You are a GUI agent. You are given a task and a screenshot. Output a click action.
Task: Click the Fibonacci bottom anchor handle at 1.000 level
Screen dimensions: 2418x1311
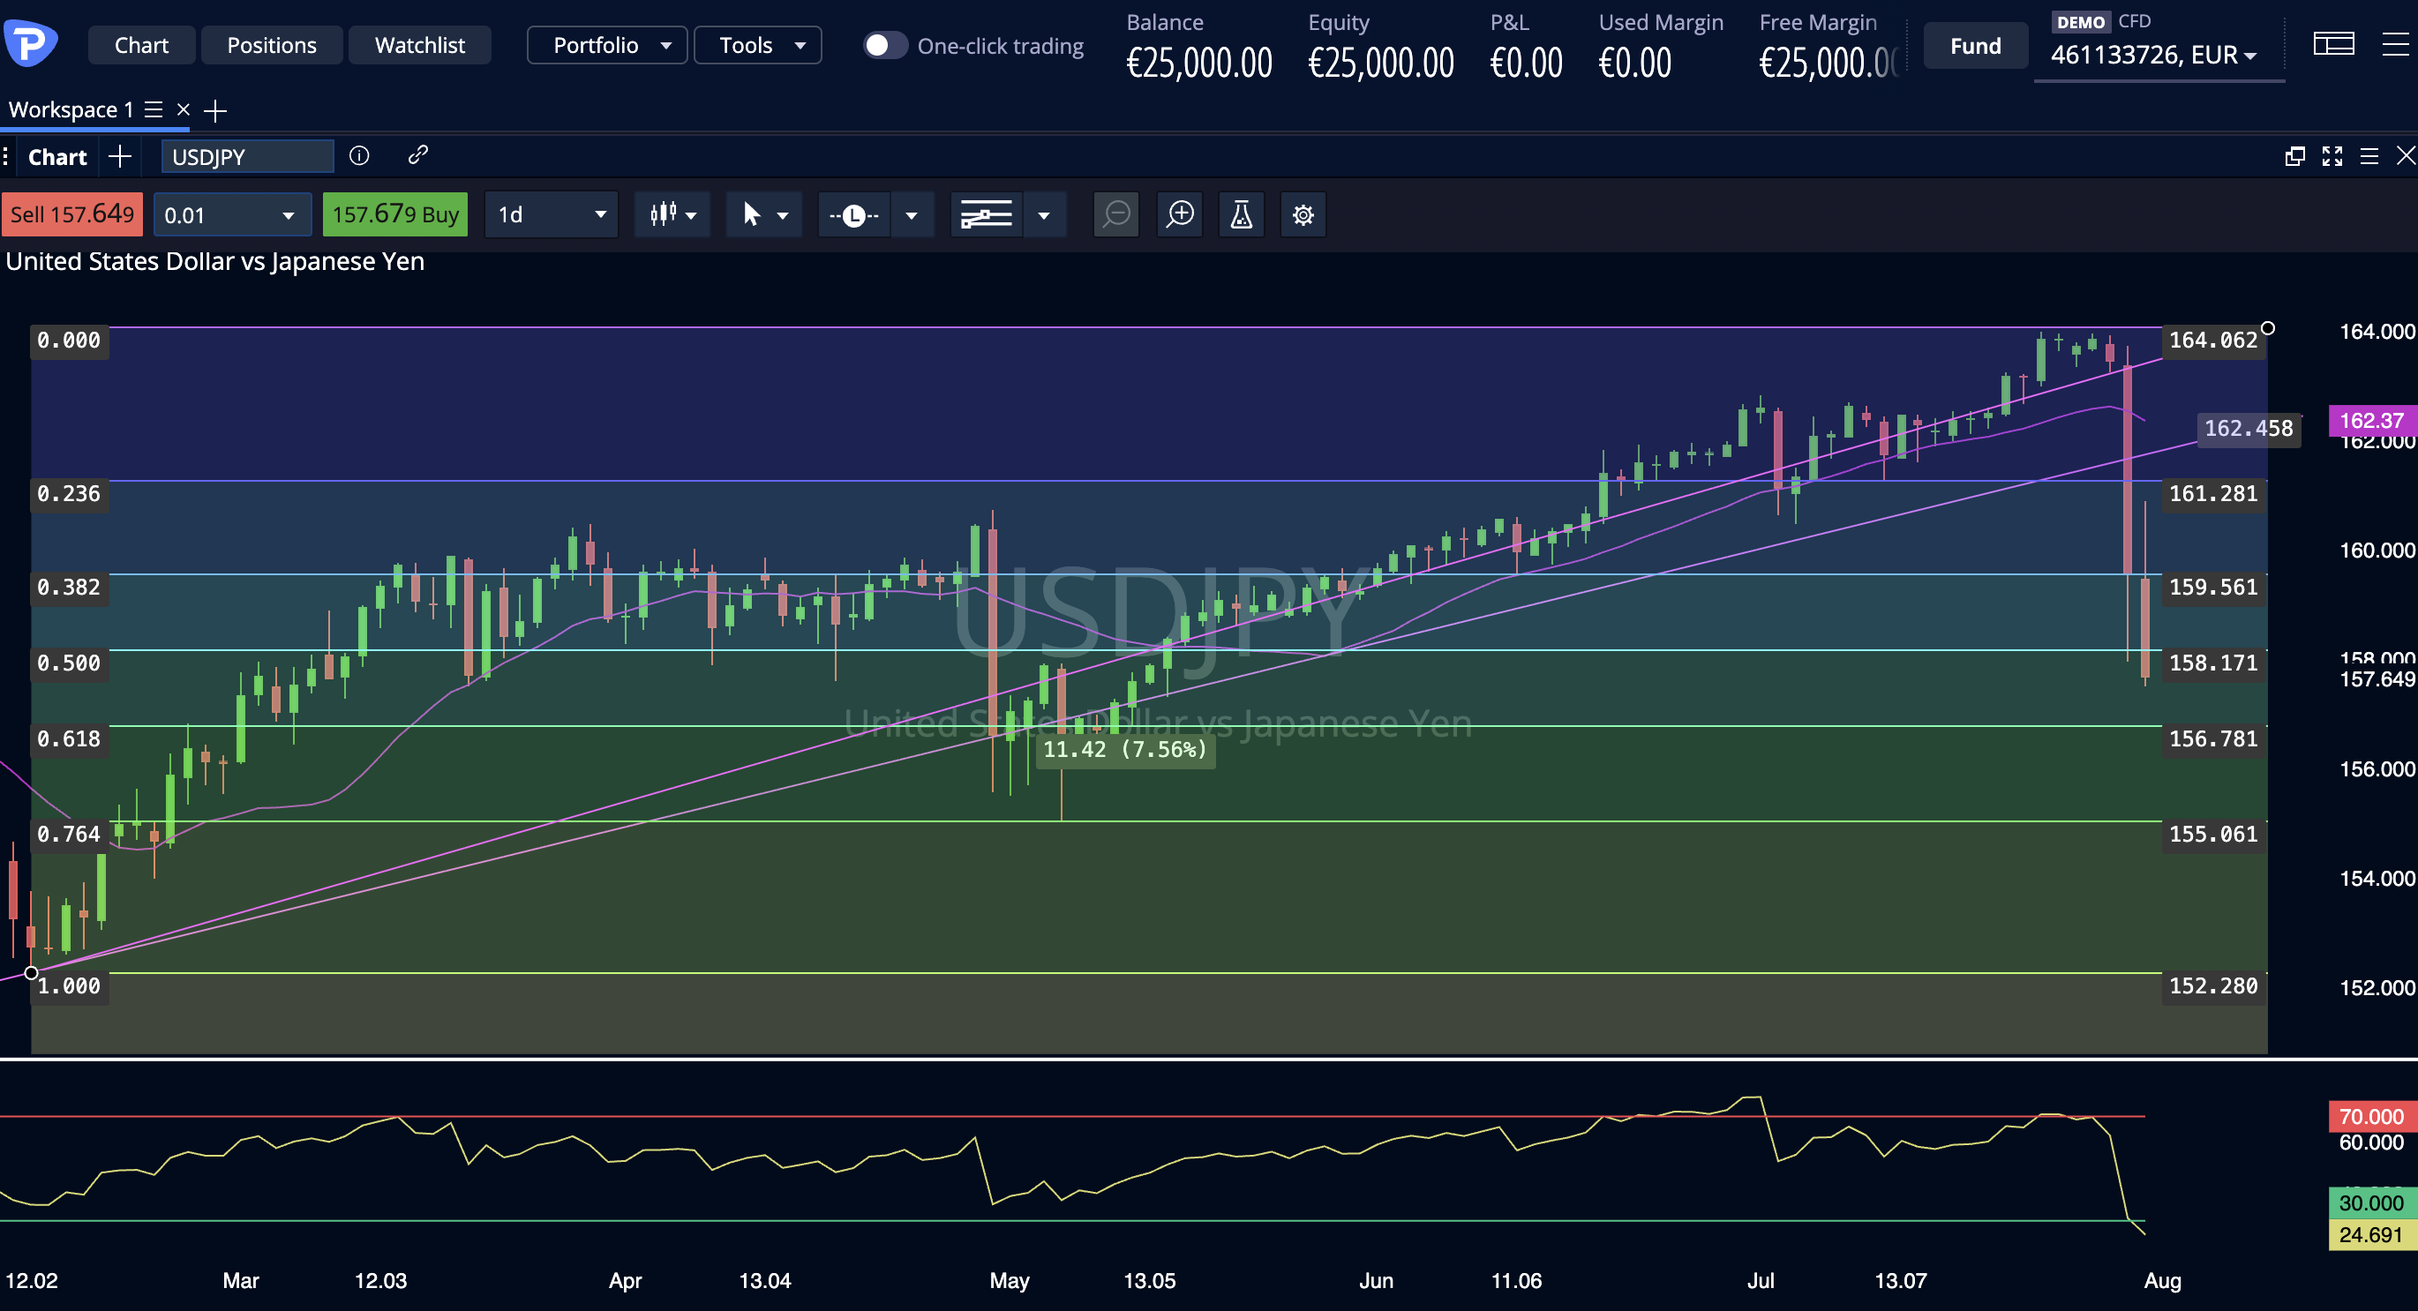[31, 973]
